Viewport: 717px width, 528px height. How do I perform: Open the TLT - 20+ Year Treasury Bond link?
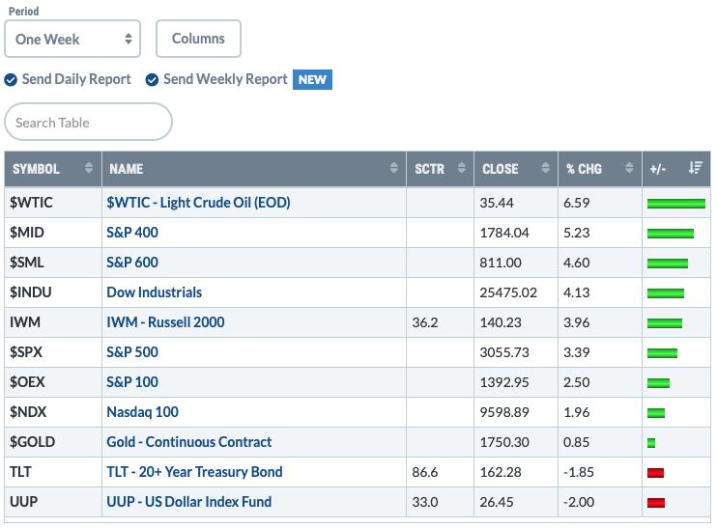point(194,472)
